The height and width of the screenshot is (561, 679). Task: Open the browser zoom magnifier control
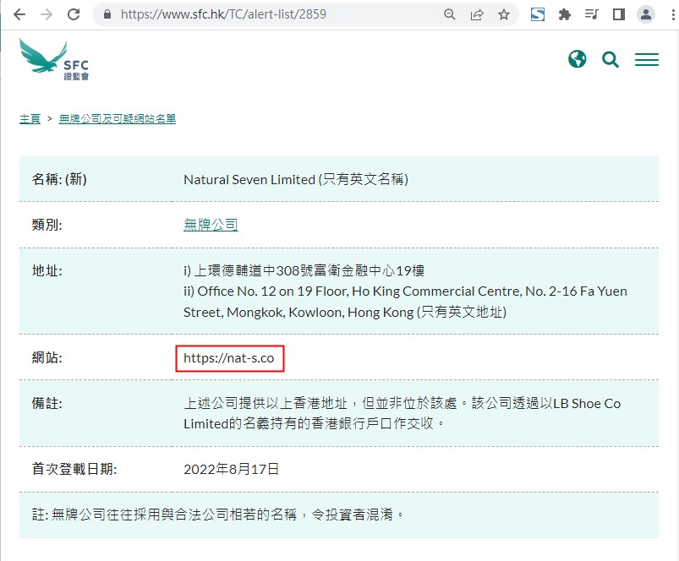(450, 14)
